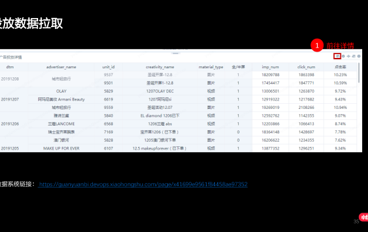Click click rate value 10.23%
Viewport: 368px width, 232px height.
coord(340,75)
